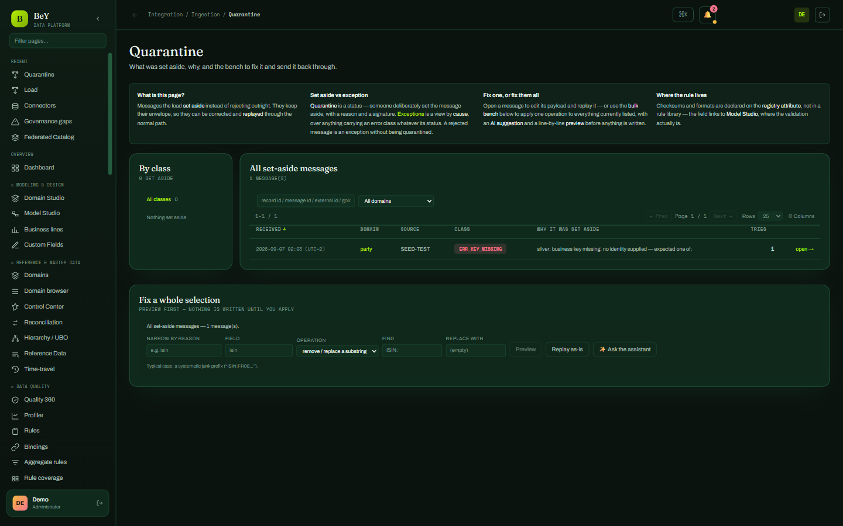Open the Reference Data page
The height and width of the screenshot is (526, 843).
click(45, 354)
